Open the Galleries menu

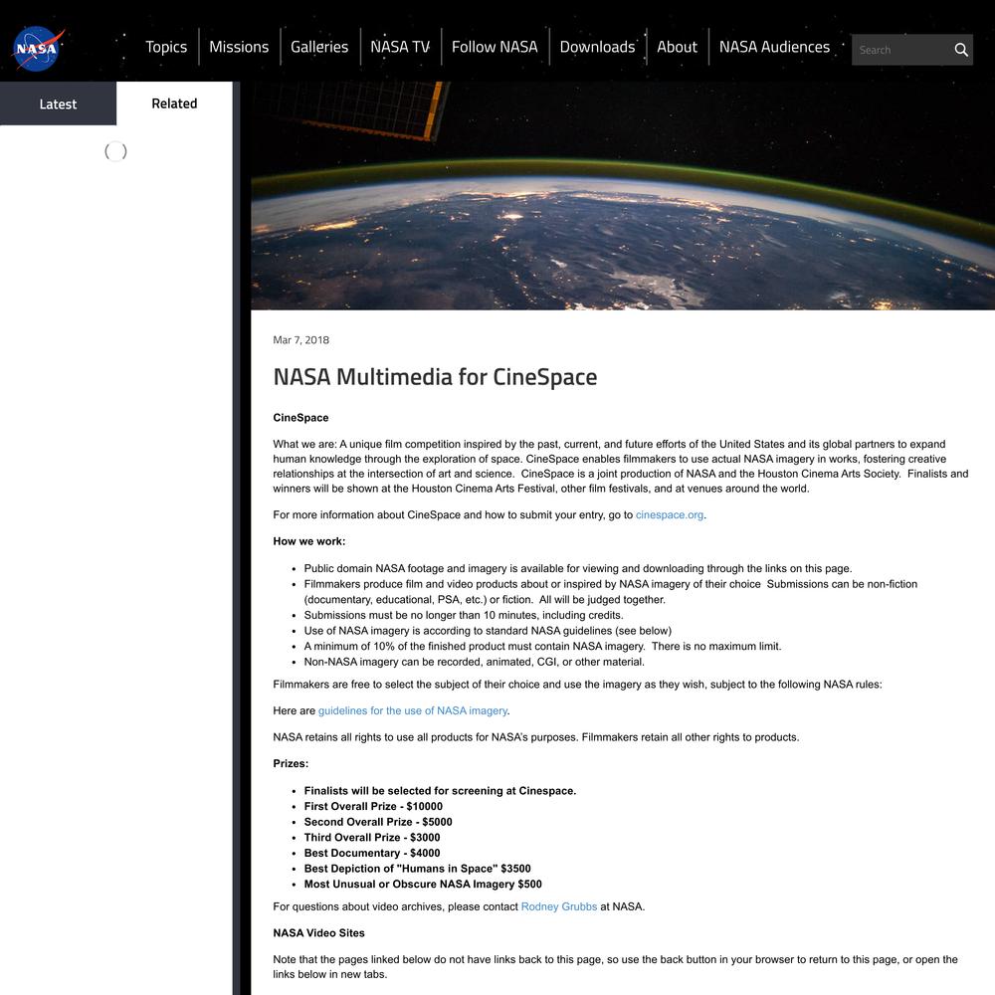pos(319,47)
